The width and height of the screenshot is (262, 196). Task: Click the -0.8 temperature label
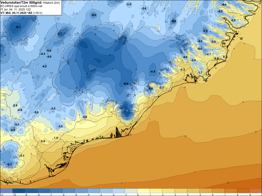(216, 58)
